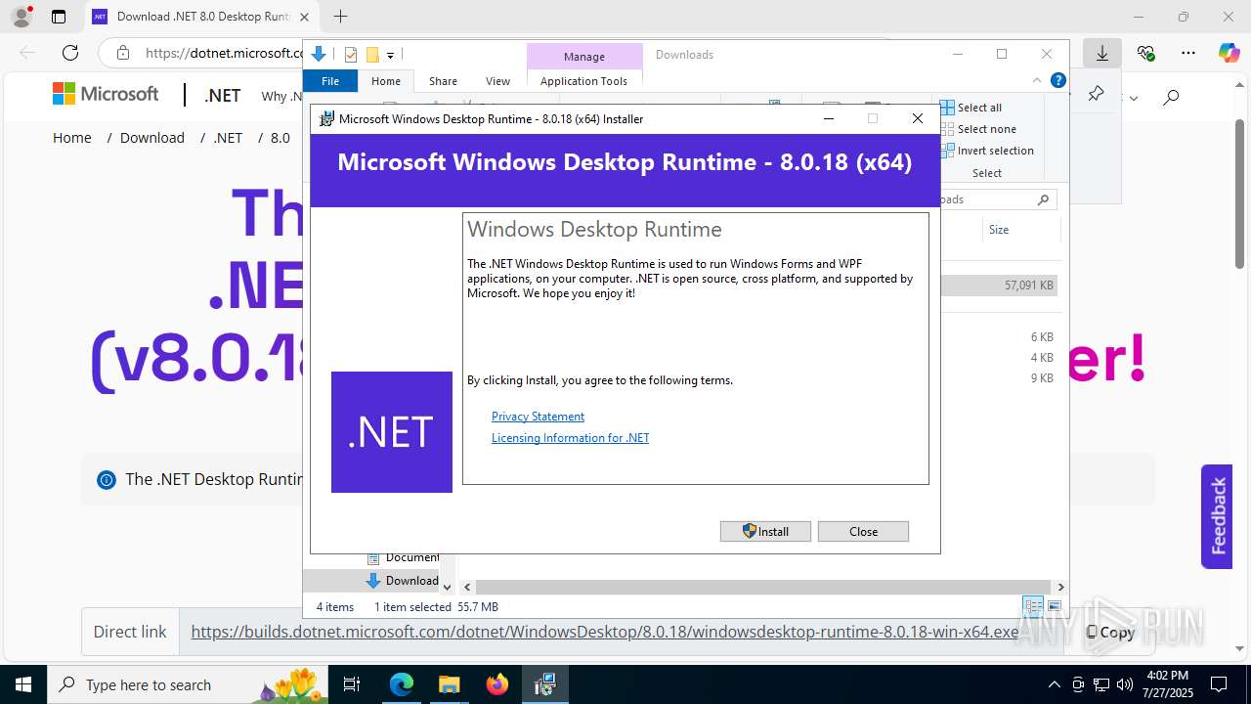Open the Edge profile avatar

[x=22, y=17]
